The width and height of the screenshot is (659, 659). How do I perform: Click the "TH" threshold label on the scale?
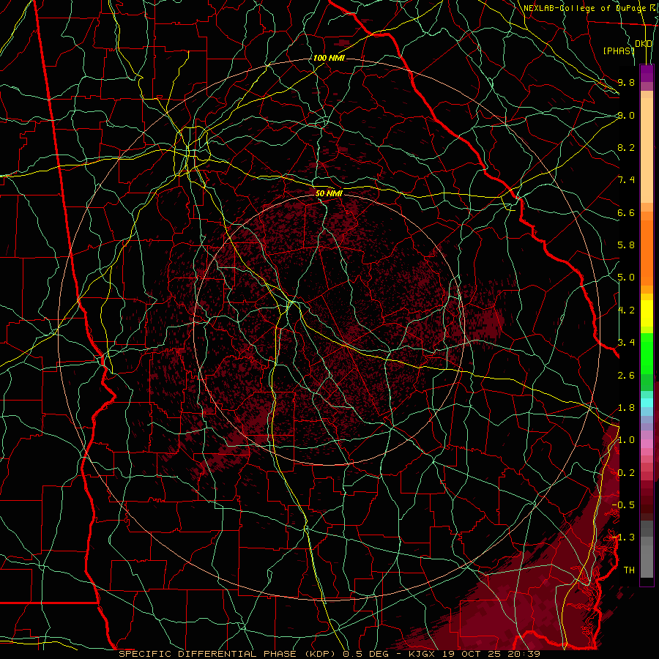point(629,570)
